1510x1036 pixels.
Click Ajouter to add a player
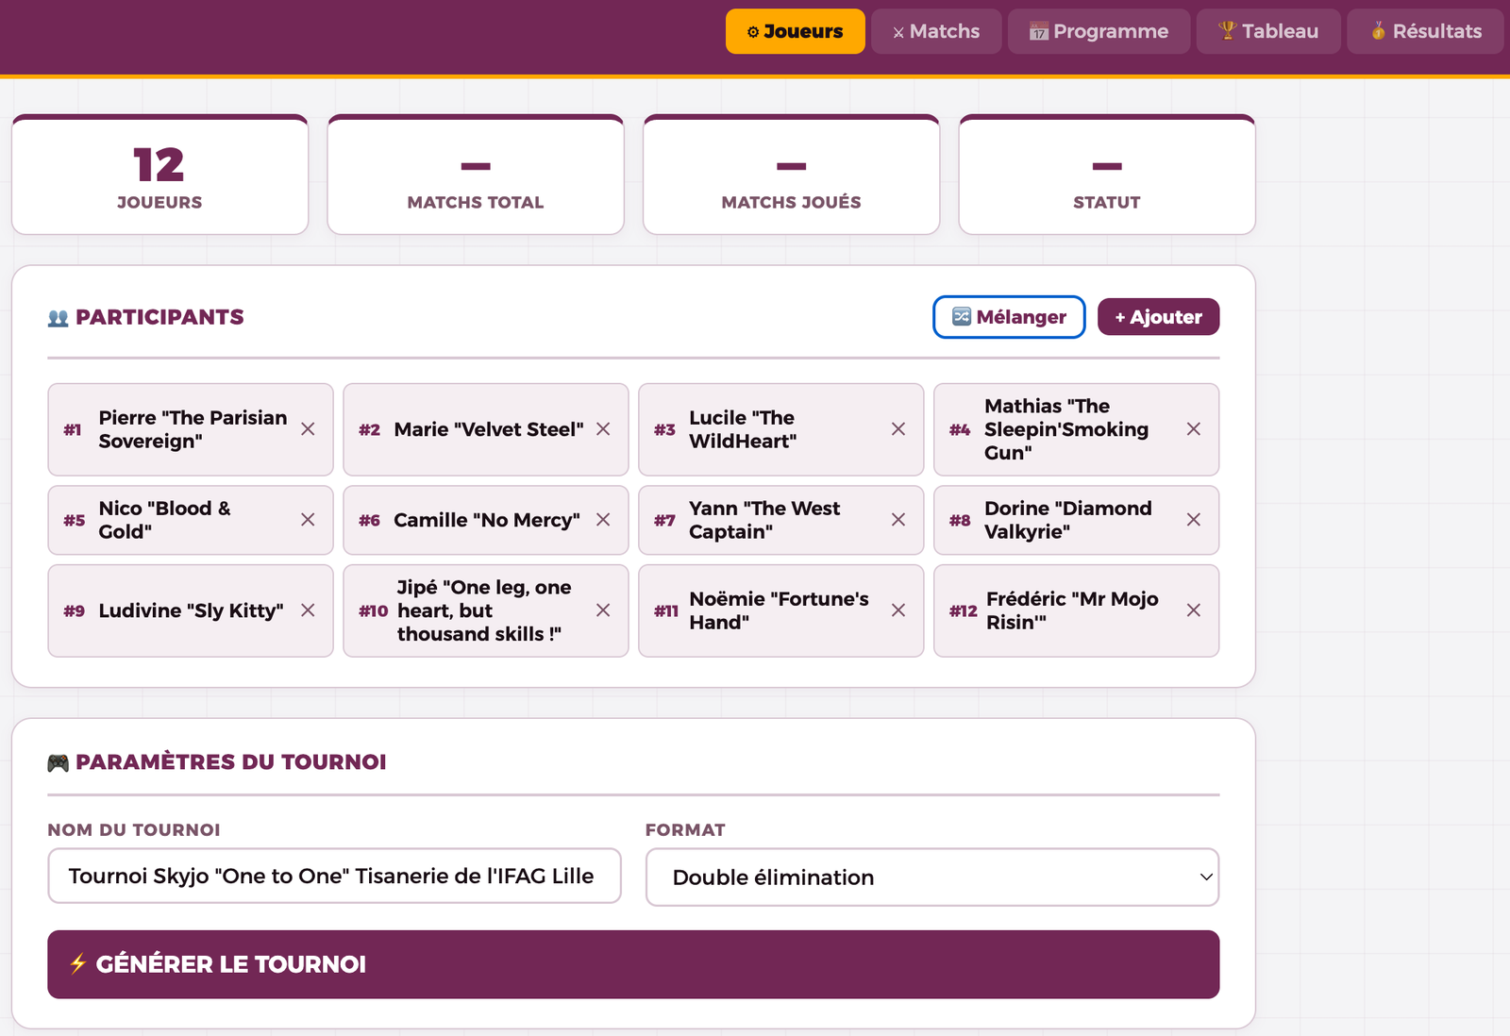(x=1158, y=317)
